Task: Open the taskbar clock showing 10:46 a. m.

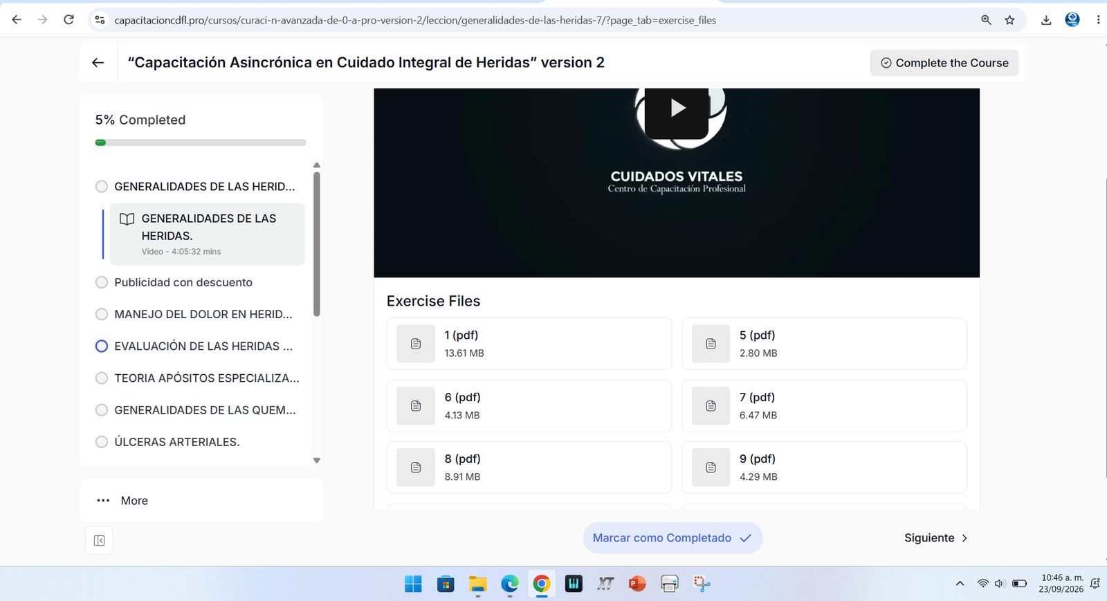Action: click(x=1062, y=584)
